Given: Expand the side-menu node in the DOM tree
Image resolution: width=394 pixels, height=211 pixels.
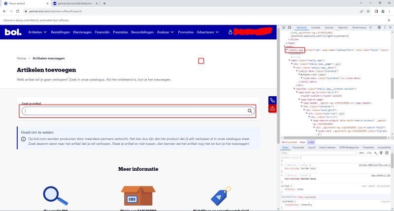Looking at the screenshot, I should coord(301,78).
